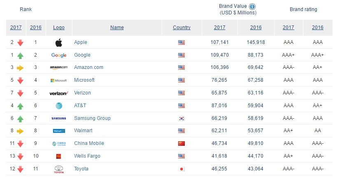Sort table by 2016 rank header

36,28
